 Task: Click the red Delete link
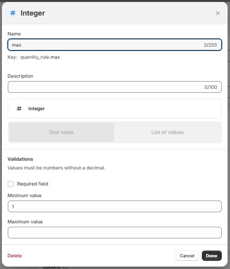point(15,255)
